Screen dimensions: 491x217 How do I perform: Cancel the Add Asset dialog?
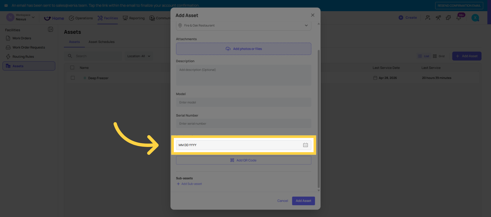[x=283, y=201]
